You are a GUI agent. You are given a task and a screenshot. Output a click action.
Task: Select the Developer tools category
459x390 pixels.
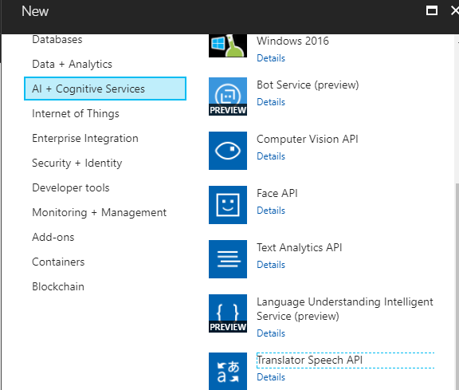[x=71, y=187]
